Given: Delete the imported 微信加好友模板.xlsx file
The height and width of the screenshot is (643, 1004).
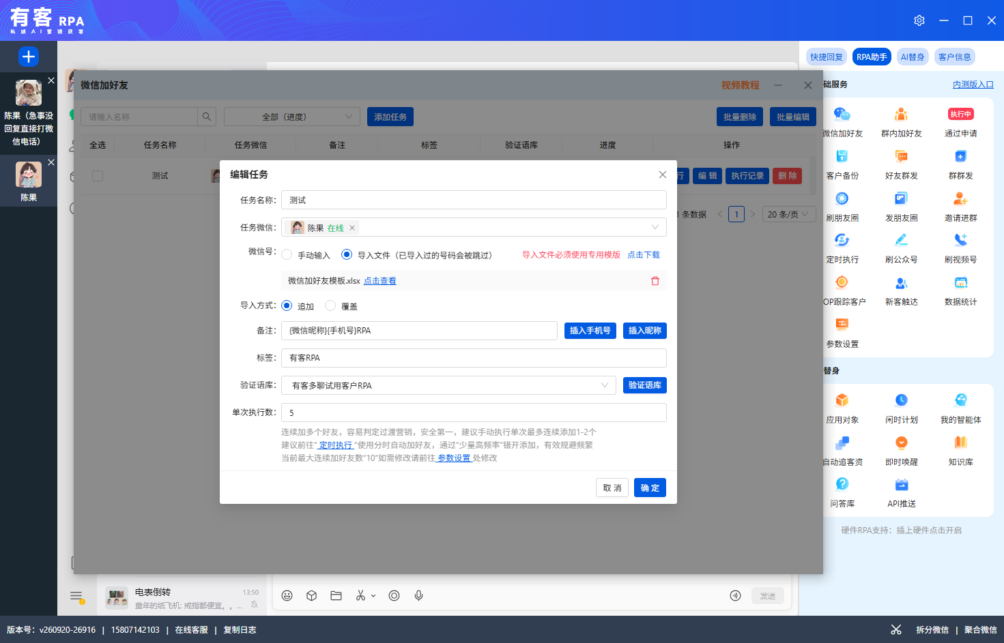Looking at the screenshot, I should (x=655, y=281).
